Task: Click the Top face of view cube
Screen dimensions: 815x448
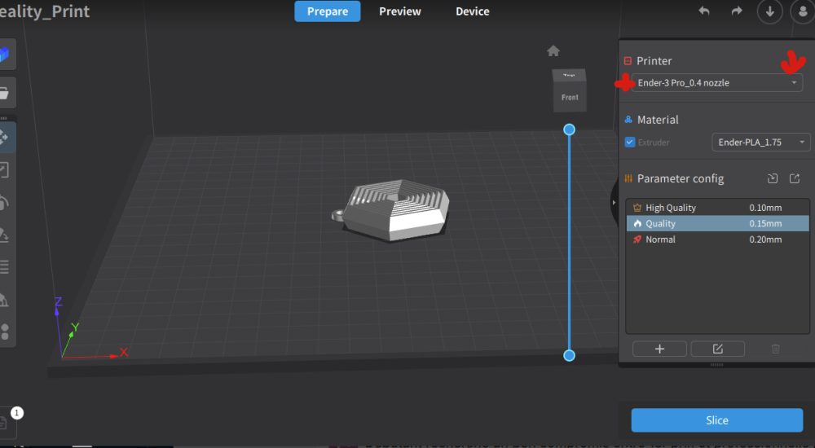Action: click(569, 76)
